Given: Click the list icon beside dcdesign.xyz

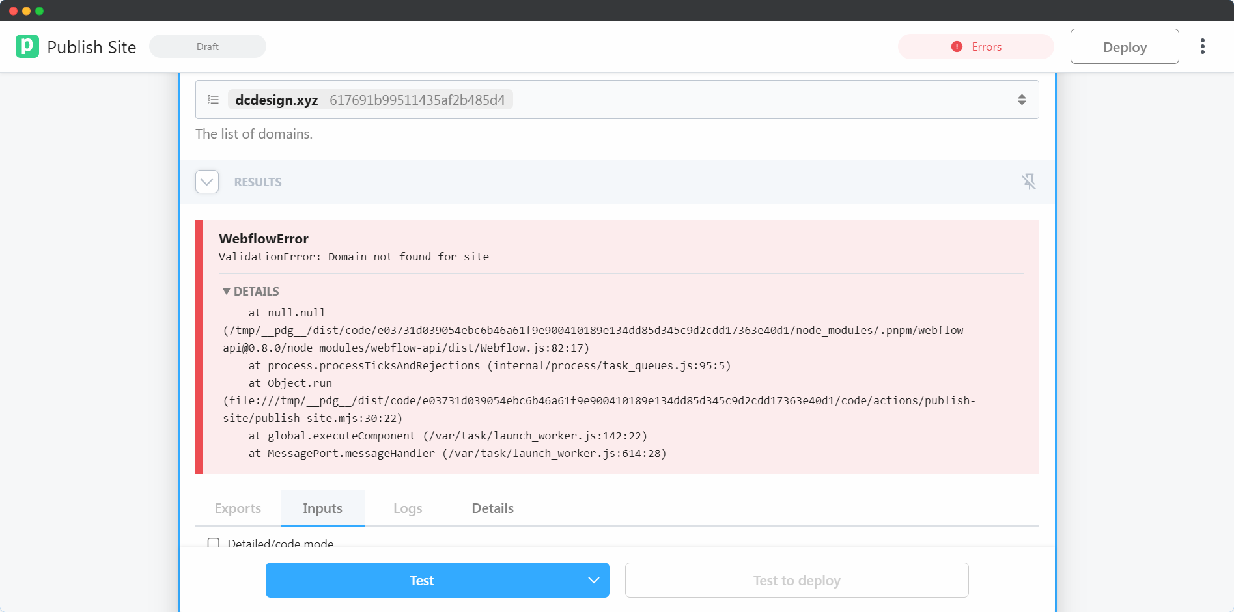Looking at the screenshot, I should coord(213,100).
